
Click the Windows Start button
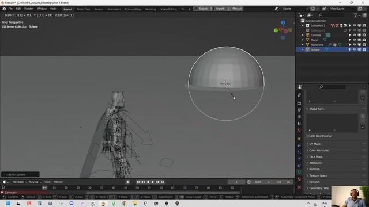(x=7, y=203)
